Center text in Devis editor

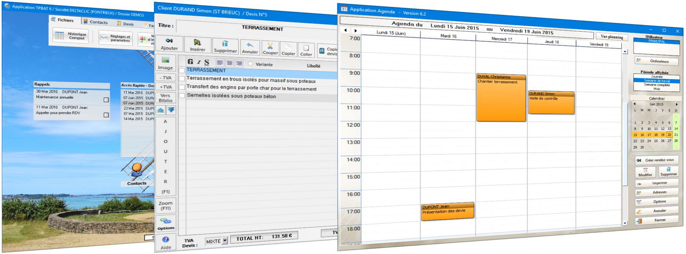tap(230, 63)
